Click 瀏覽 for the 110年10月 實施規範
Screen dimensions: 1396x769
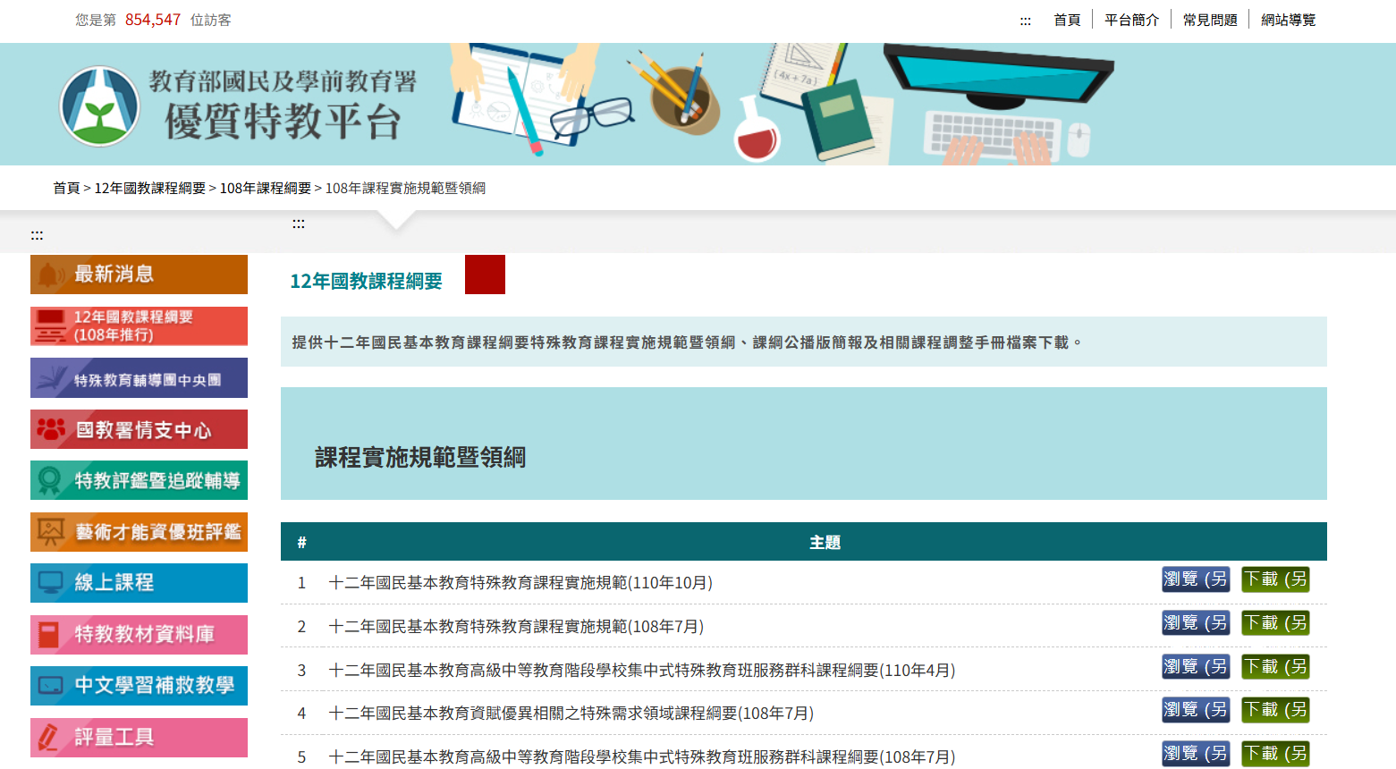point(1196,579)
